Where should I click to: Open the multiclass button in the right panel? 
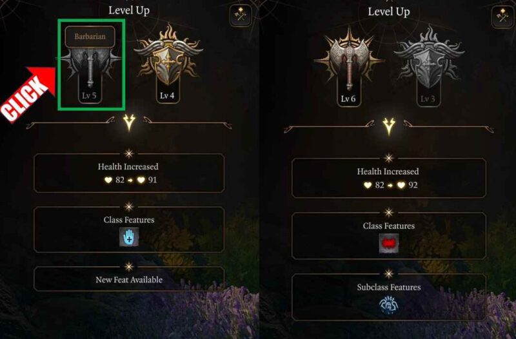[502, 17]
